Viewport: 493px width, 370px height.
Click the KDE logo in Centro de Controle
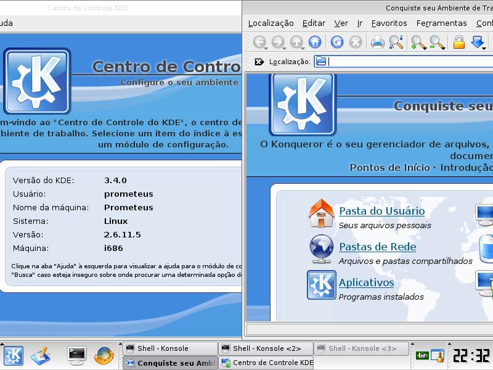click(x=37, y=81)
